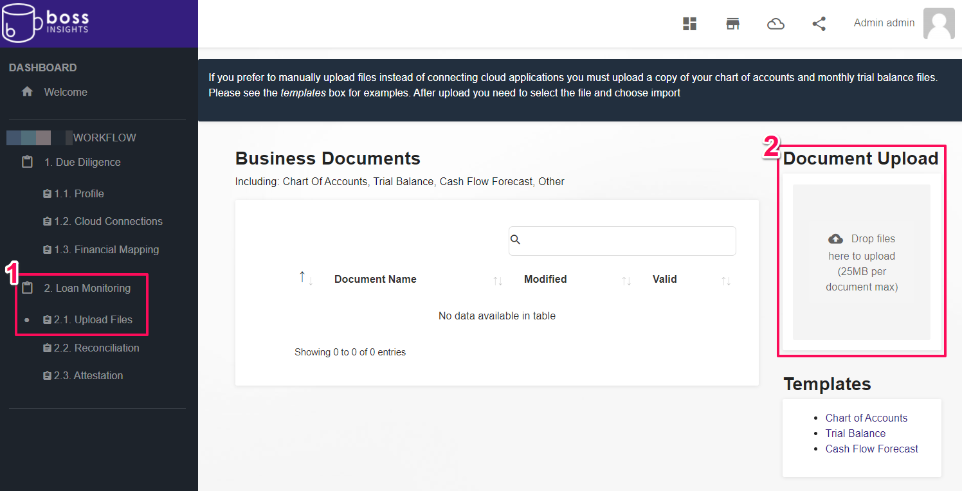The width and height of the screenshot is (962, 491).
Task: Click the cloud upload icon in Document Upload
Action: [x=835, y=238]
